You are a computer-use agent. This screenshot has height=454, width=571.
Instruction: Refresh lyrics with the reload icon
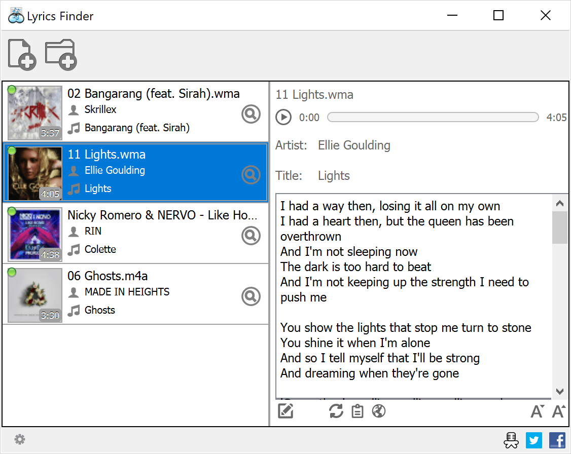[336, 411]
